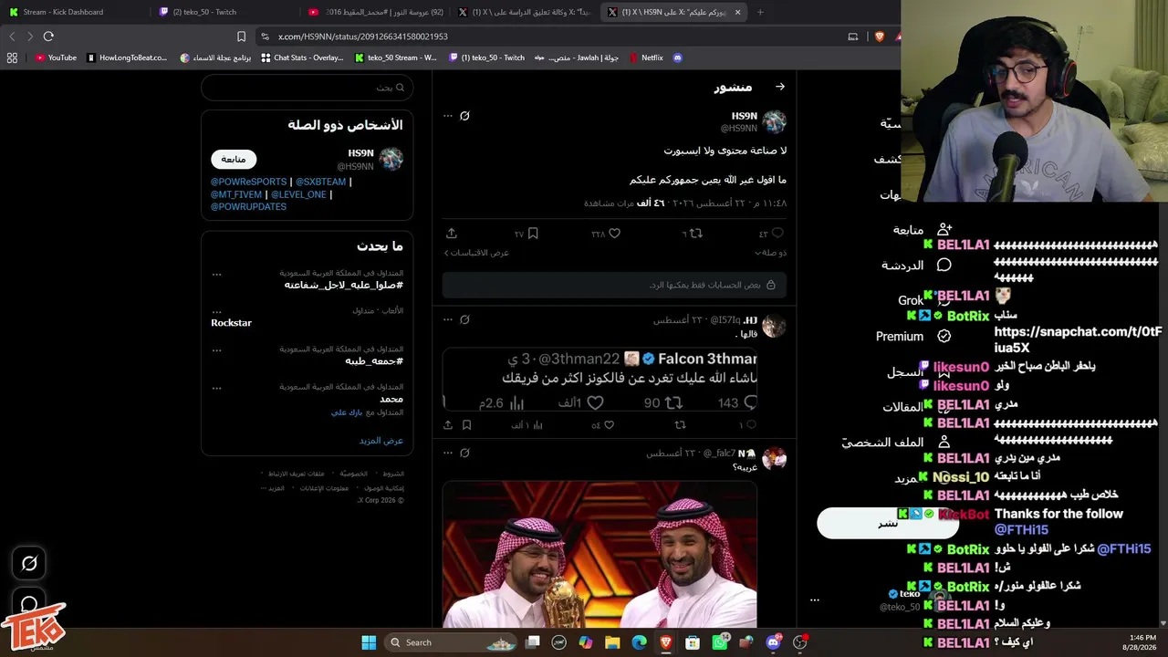
Task: Switch to the second X tab
Action: [x=525, y=12]
